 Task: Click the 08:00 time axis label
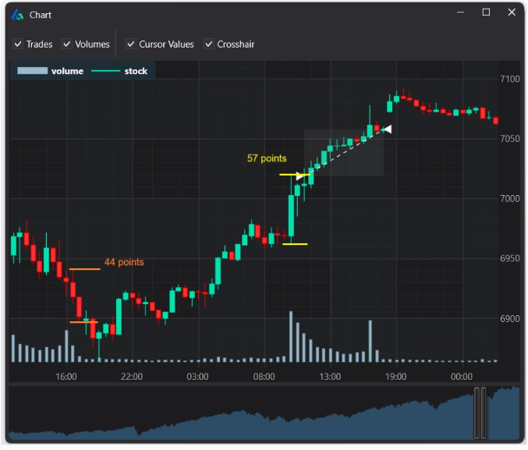tap(264, 377)
